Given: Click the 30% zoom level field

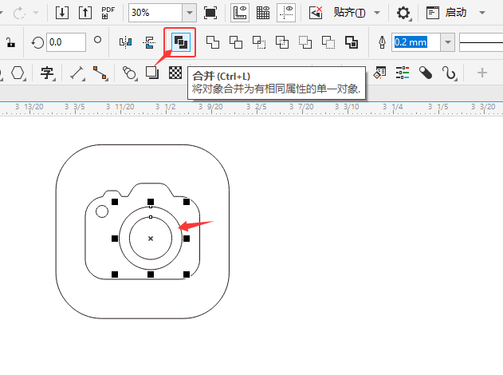Looking at the screenshot, I should [155, 13].
